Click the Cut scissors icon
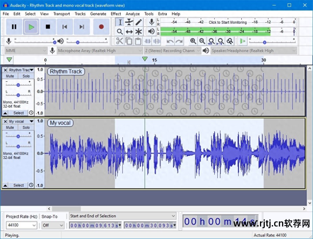 tap(120, 41)
